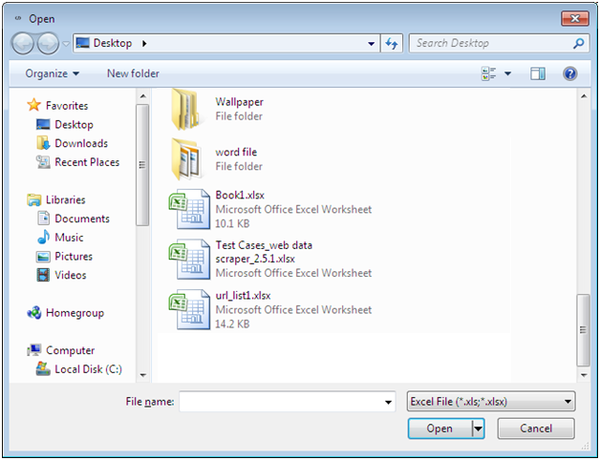This screenshot has height=460, width=600.
Task: Open Documents library in sidebar
Action: 82,219
